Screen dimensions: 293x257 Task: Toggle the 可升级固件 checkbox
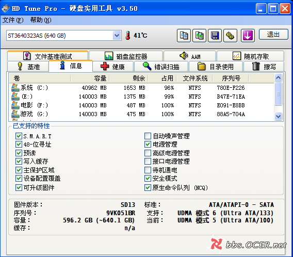(19, 187)
